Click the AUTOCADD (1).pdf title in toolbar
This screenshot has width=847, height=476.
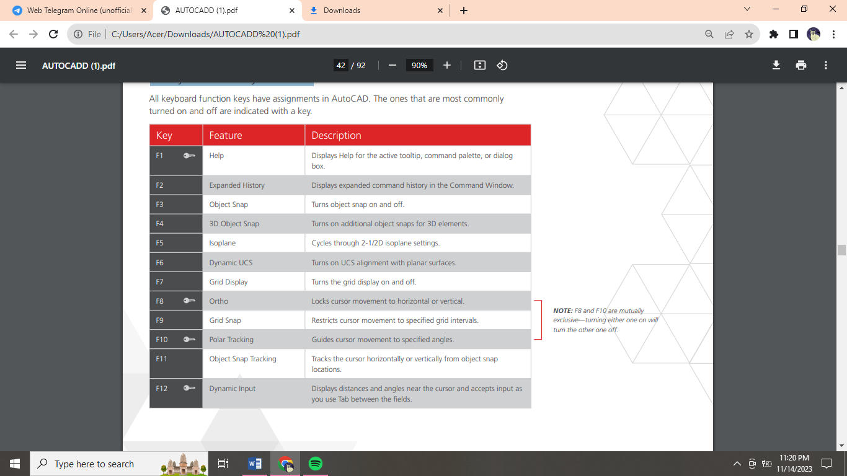pyautogui.click(x=79, y=66)
